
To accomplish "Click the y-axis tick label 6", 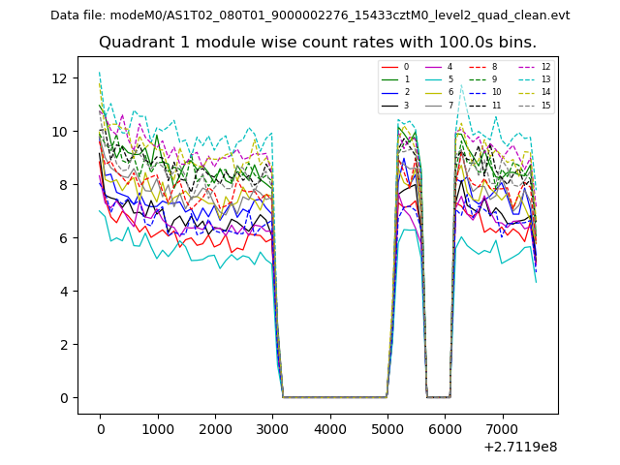I will coord(63,238).
